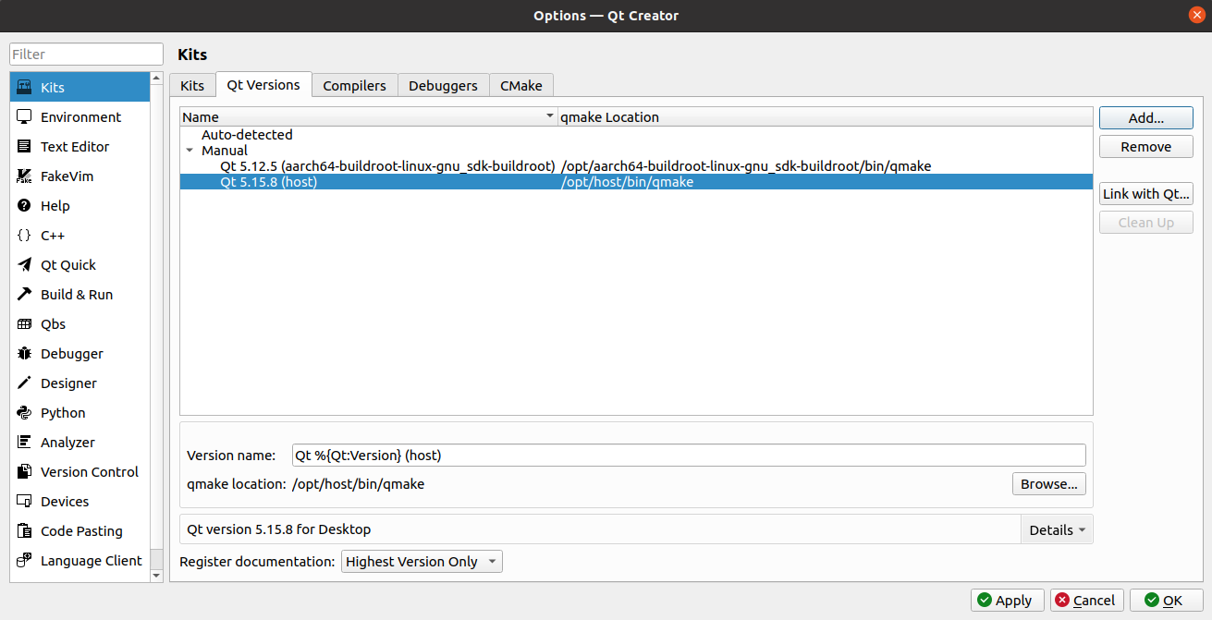Close the Options window

1197,15
